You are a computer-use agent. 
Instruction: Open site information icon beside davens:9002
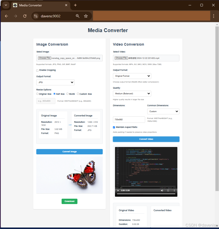point(36,16)
